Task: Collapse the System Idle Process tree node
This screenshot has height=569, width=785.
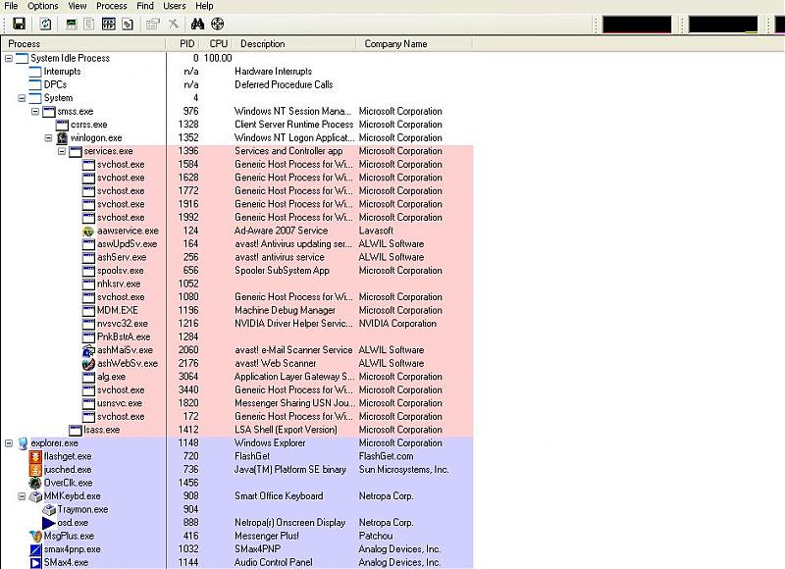Action: [x=9, y=58]
